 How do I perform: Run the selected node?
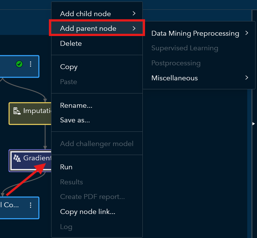(67, 167)
